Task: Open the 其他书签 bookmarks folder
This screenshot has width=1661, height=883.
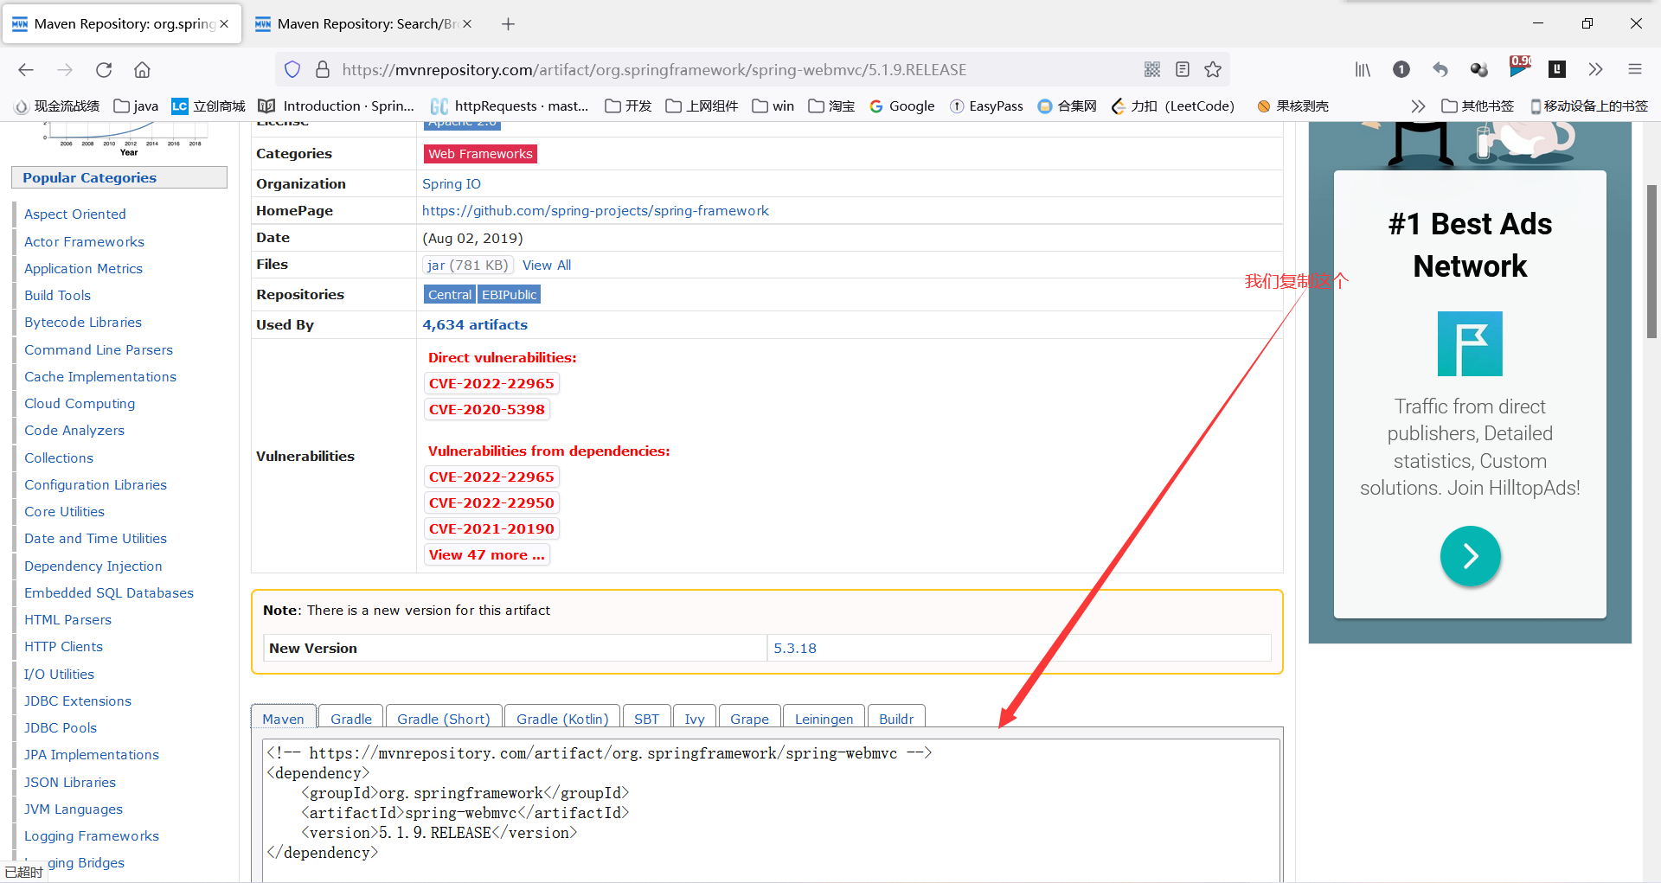Action: coord(1478,106)
